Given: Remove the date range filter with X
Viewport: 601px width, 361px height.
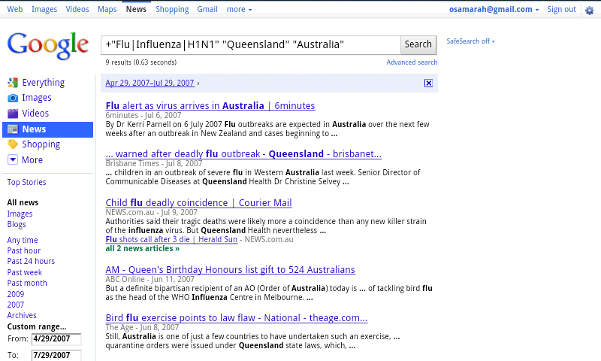Looking at the screenshot, I should (x=428, y=83).
